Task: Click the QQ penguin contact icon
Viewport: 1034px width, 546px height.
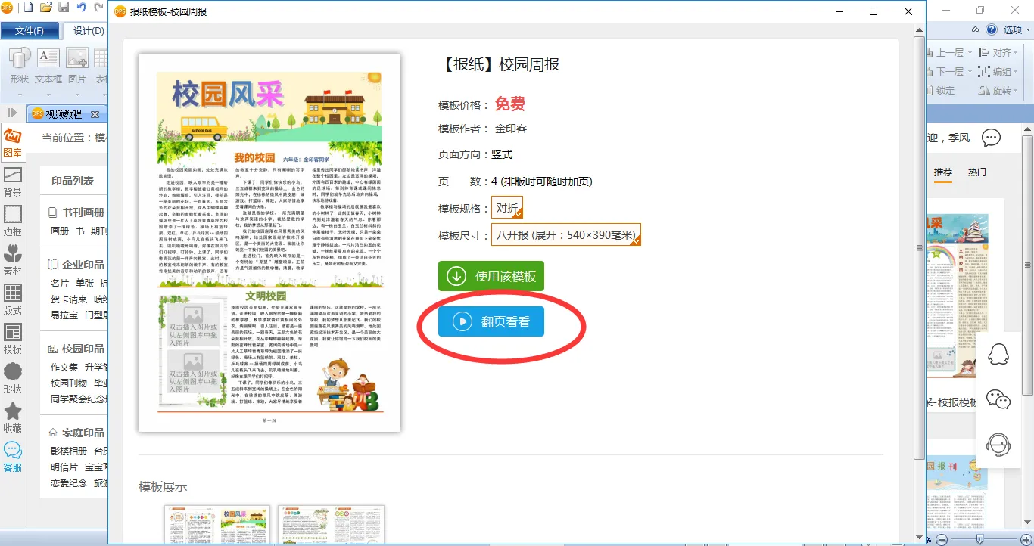Action: (x=998, y=353)
